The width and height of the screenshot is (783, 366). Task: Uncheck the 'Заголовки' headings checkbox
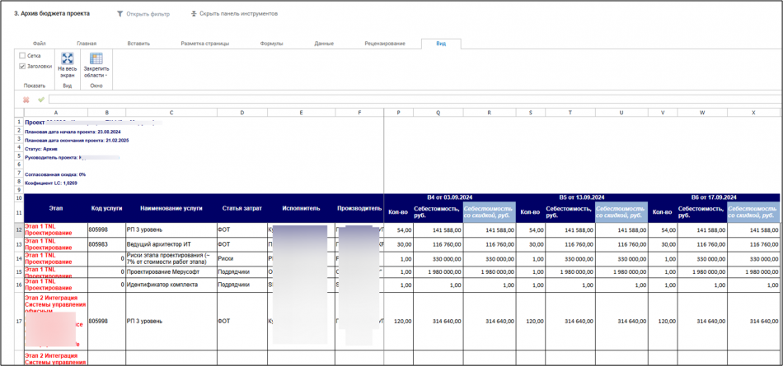[x=22, y=67]
